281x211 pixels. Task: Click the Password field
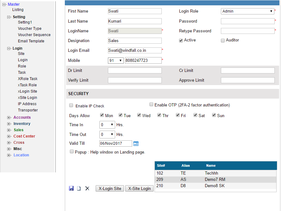click(x=248, y=21)
